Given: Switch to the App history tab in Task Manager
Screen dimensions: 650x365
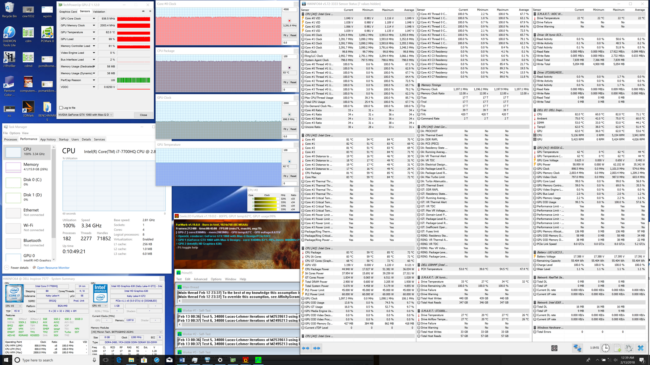Looking at the screenshot, I should 48,139.
